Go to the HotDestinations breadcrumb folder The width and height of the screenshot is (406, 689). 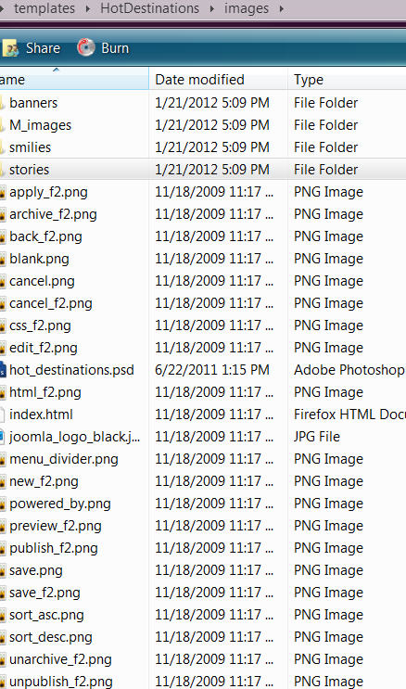pyautogui.click(x=150, y=8)
